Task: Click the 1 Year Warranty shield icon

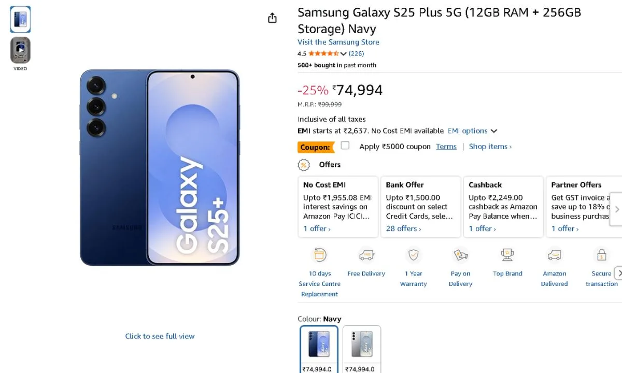Action: pos(413,255)
